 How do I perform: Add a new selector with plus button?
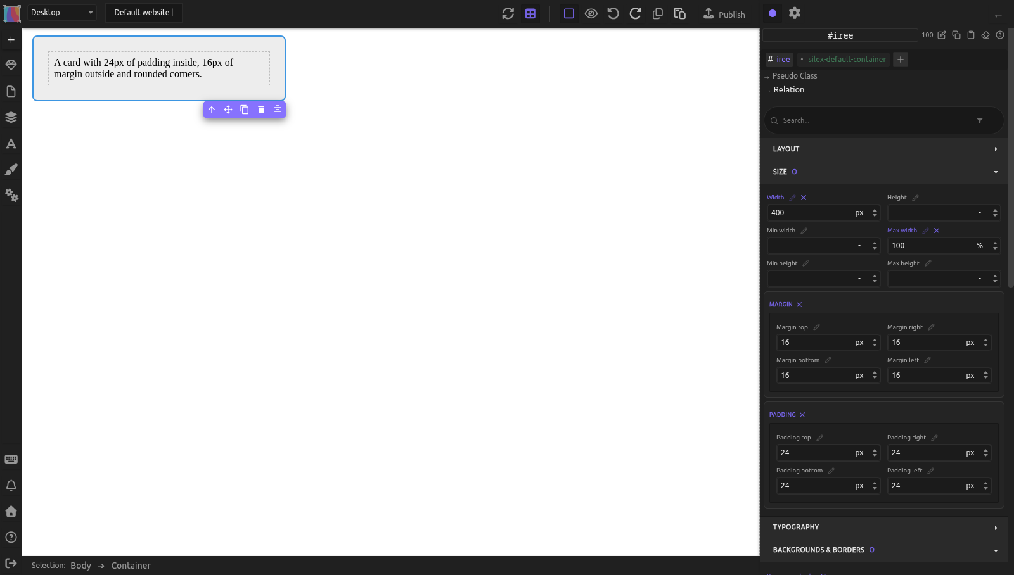click(900, 60)
